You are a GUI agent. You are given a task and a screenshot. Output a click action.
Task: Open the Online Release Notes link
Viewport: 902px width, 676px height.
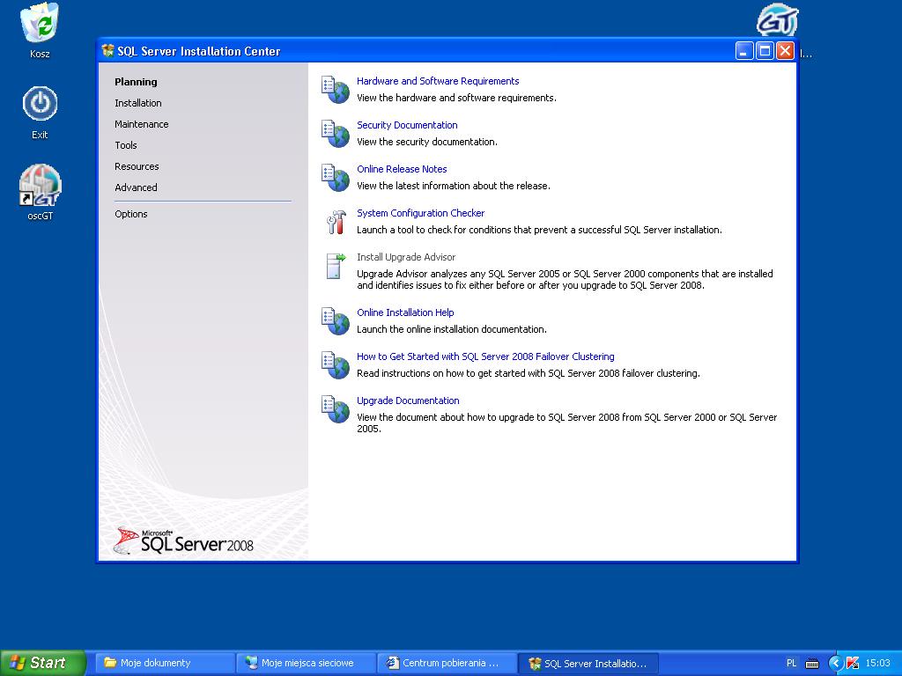click(x=402, y=169)
